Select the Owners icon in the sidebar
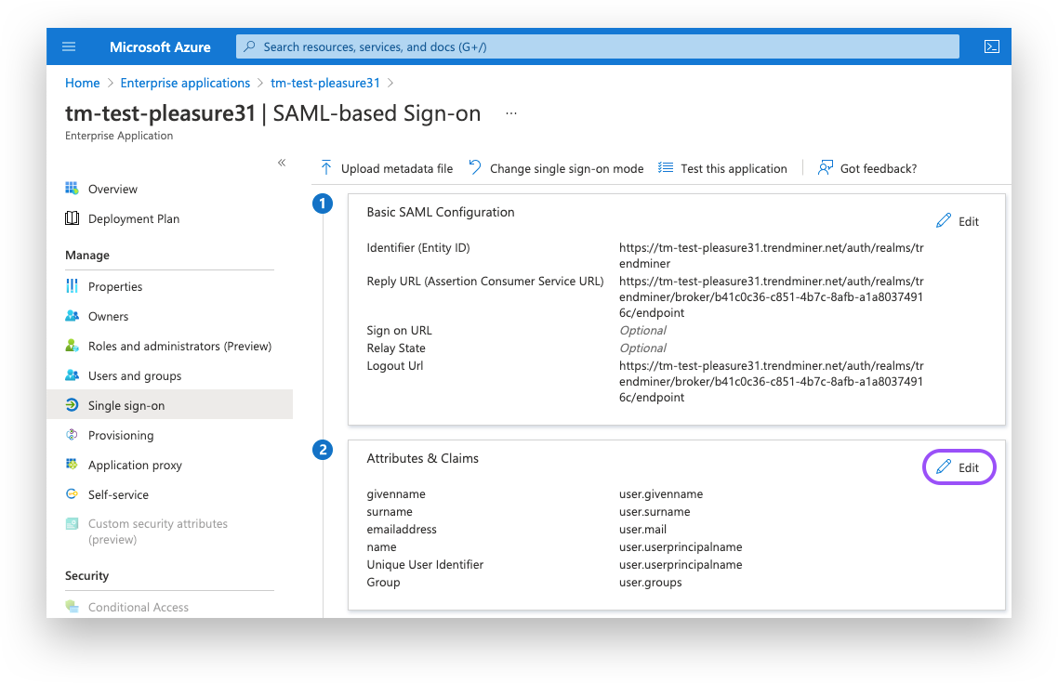The image size is (1058, 683). [73, 316]
